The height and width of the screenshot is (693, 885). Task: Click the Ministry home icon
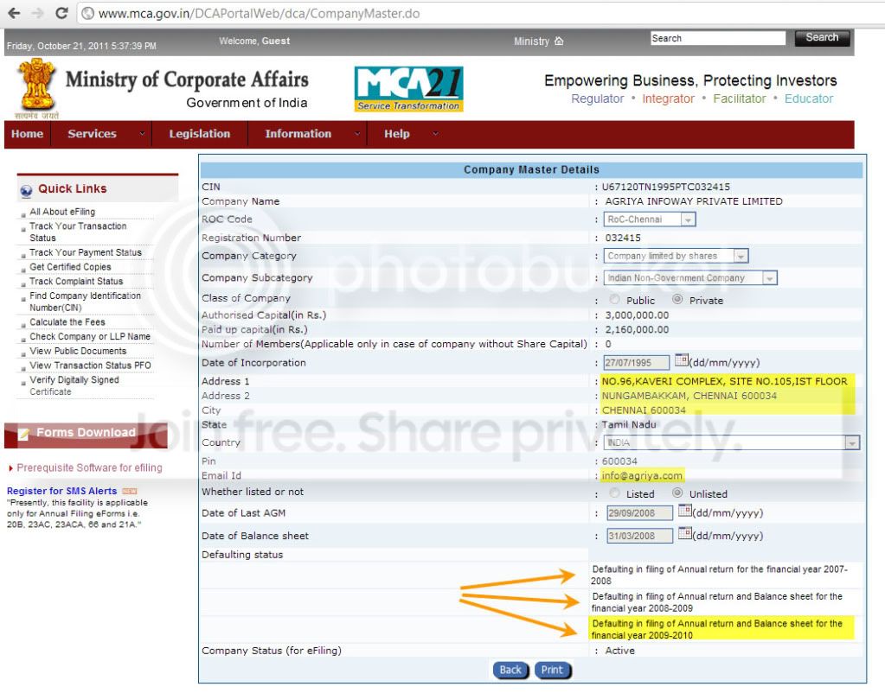(x=559, y=41)
